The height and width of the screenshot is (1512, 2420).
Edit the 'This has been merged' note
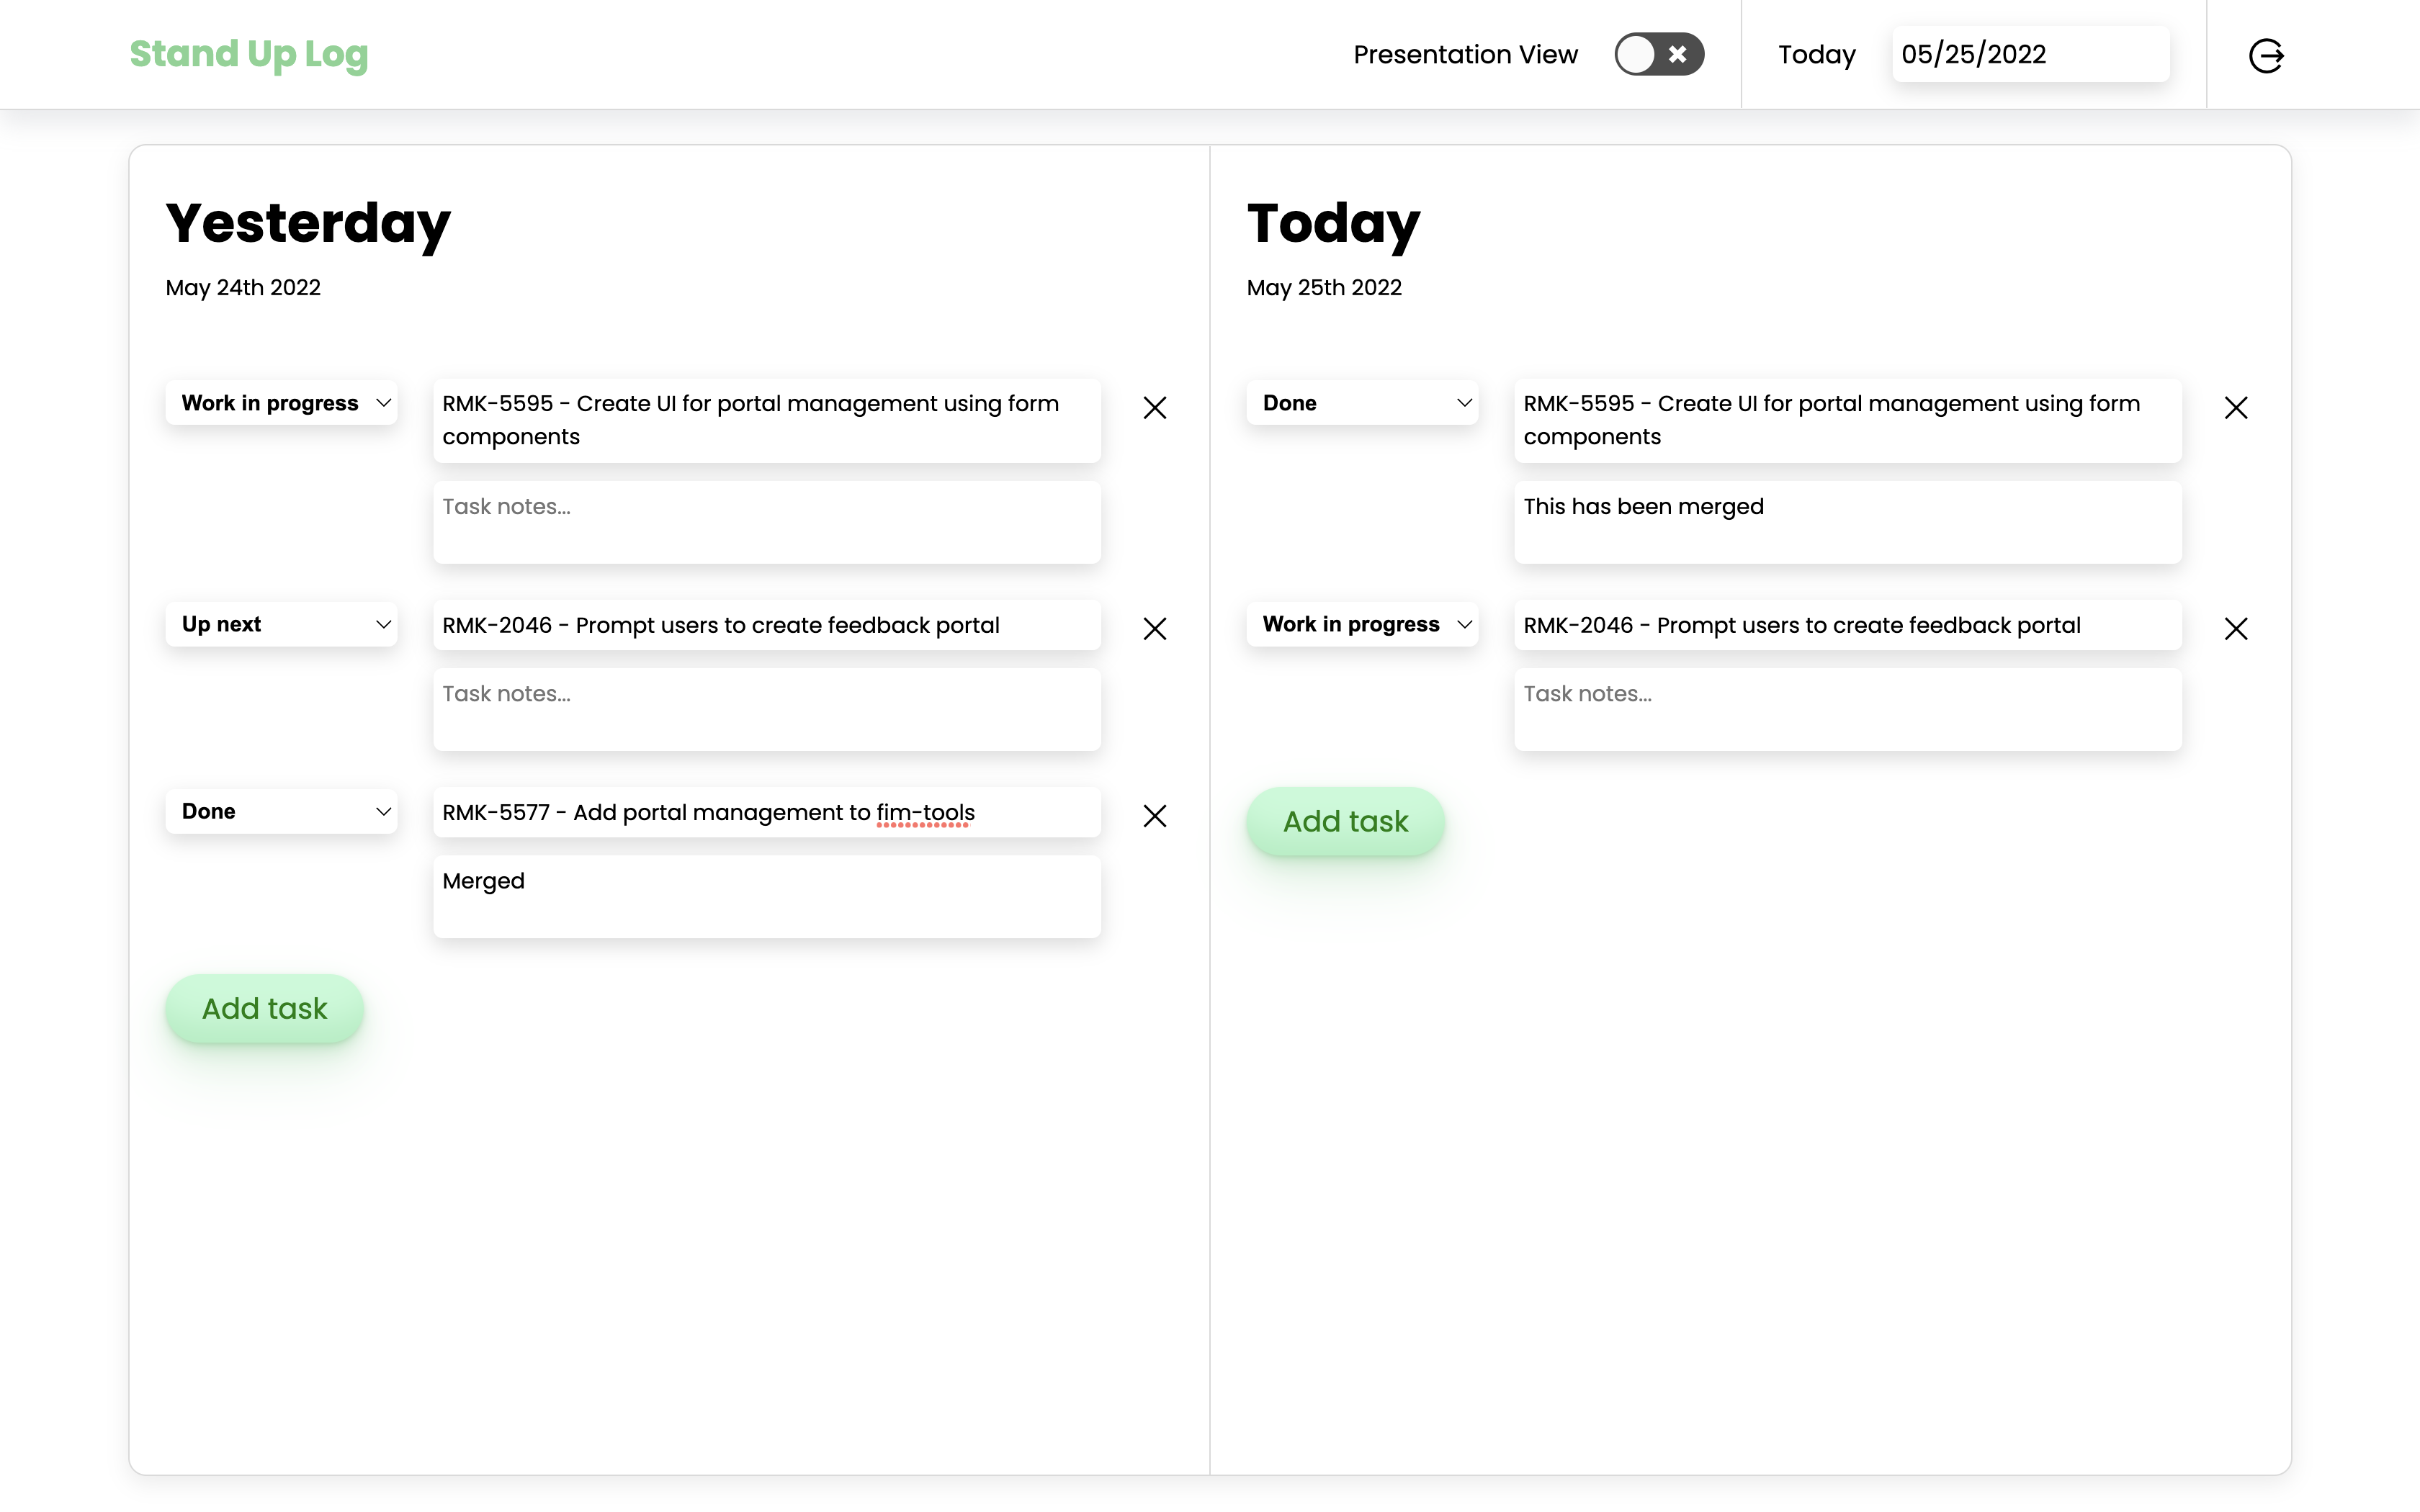click(x=1847, y=522)
